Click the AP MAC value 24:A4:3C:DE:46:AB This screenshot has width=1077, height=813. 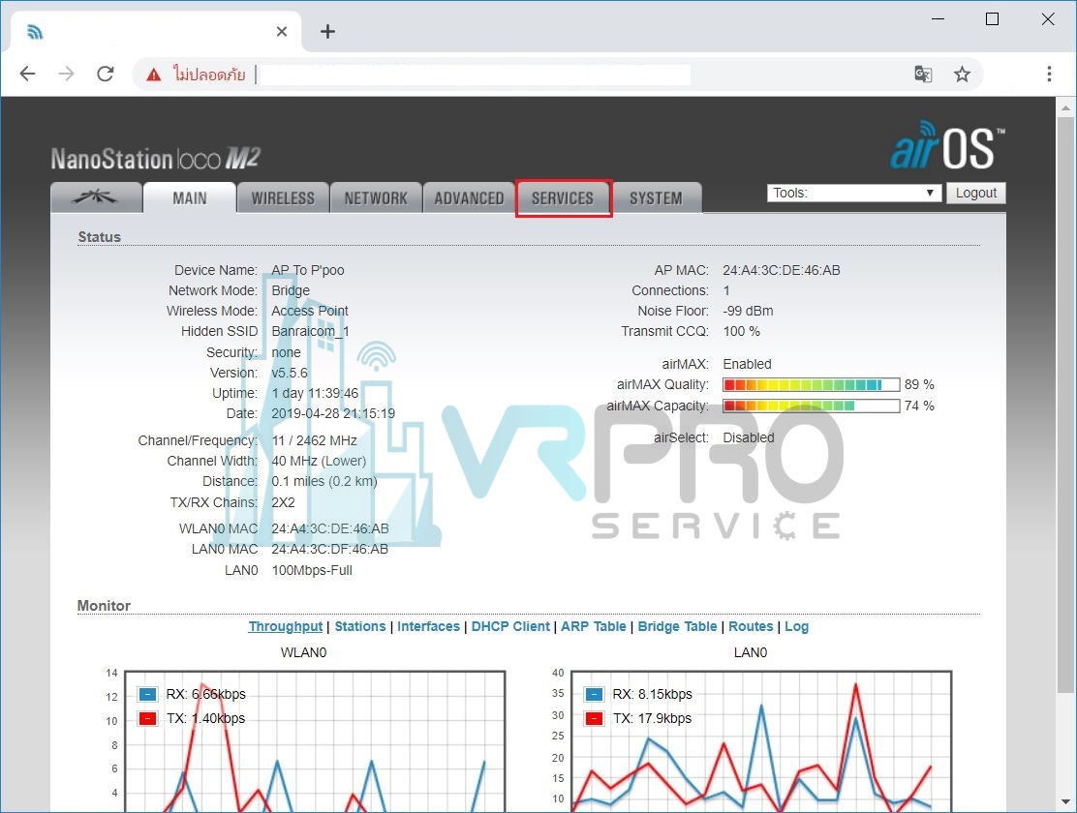(782, 271)
